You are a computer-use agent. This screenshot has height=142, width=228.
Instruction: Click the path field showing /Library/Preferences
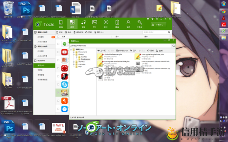pyautogui.click(x=120, y=46)
